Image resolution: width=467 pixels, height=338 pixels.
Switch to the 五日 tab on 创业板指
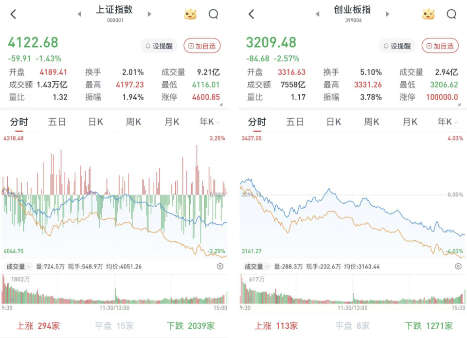pyautogui.click(x=295, y=122)
